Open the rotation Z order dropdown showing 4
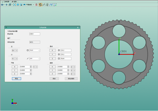Screen dimensions: 158x111 [x=73, y=74]
